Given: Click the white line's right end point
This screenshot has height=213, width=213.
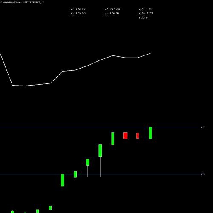Looking at the screenshot, I should click(x=150, y=53).
